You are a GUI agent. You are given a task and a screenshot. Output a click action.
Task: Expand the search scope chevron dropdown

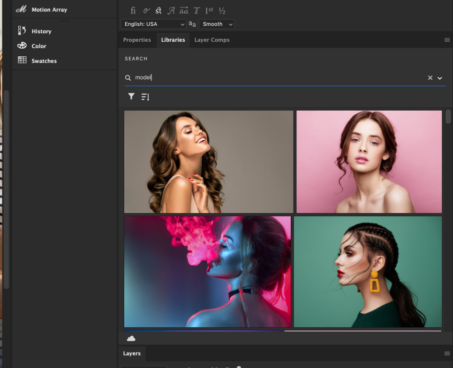pyautogui.click(x=440, y=78)
